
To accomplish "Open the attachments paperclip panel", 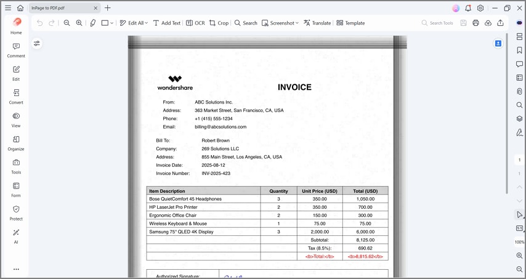I will coord(519,91).
